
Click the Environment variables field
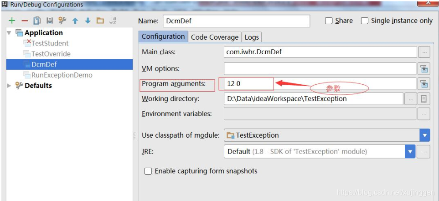(320, 114)
